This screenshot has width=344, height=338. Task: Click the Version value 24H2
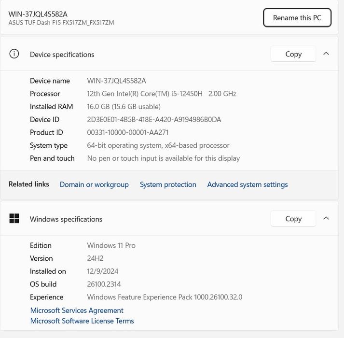tap(96, 258)
